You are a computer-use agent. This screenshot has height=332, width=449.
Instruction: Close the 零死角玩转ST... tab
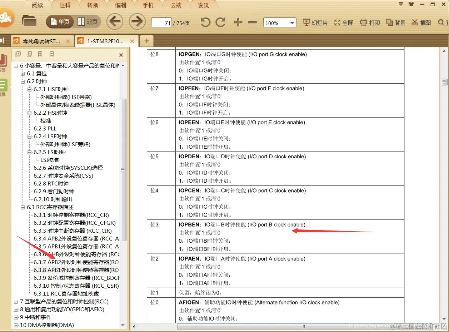(68, 41)
